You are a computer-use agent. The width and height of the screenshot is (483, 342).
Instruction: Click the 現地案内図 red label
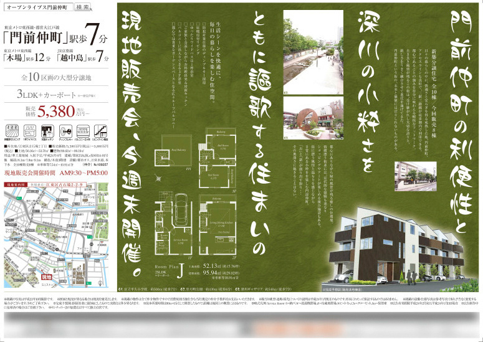click(x=14, y=184)
